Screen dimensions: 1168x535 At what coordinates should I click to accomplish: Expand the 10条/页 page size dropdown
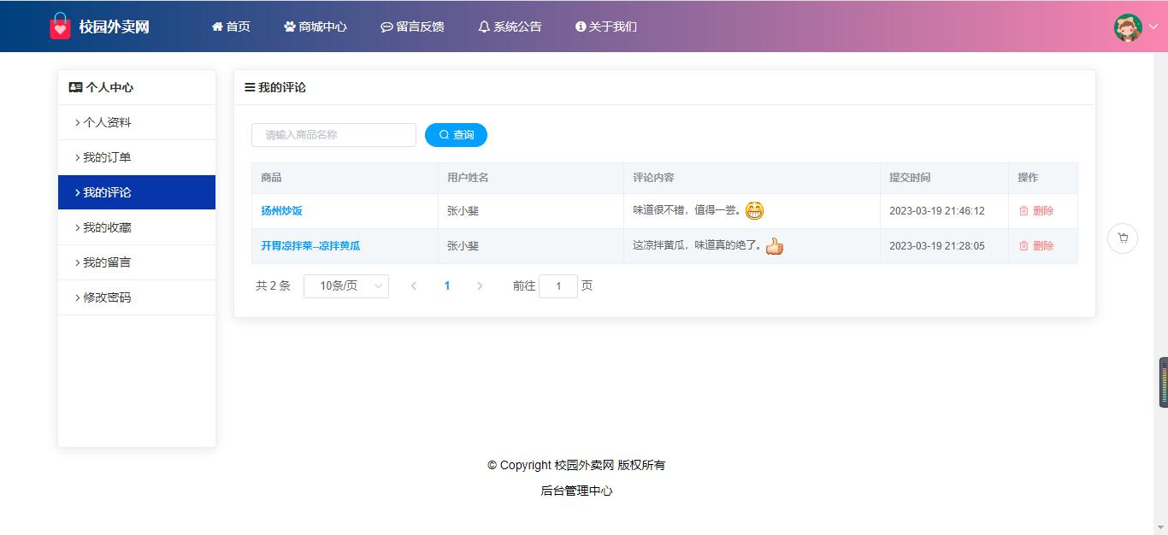[346, 286]
